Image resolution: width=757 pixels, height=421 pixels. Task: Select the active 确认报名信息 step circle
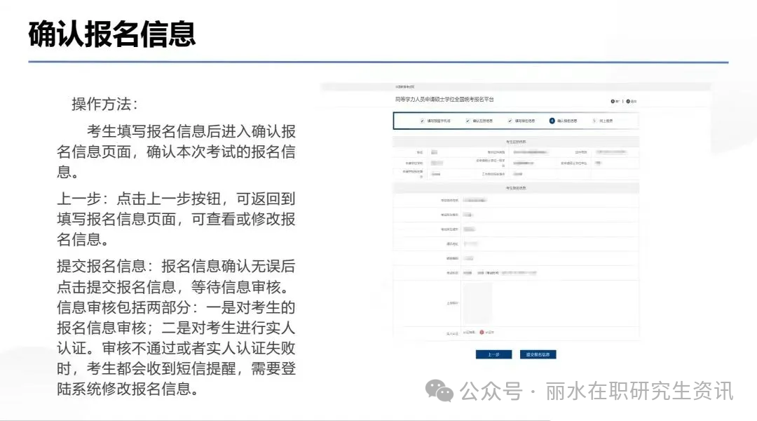point(552,121)
